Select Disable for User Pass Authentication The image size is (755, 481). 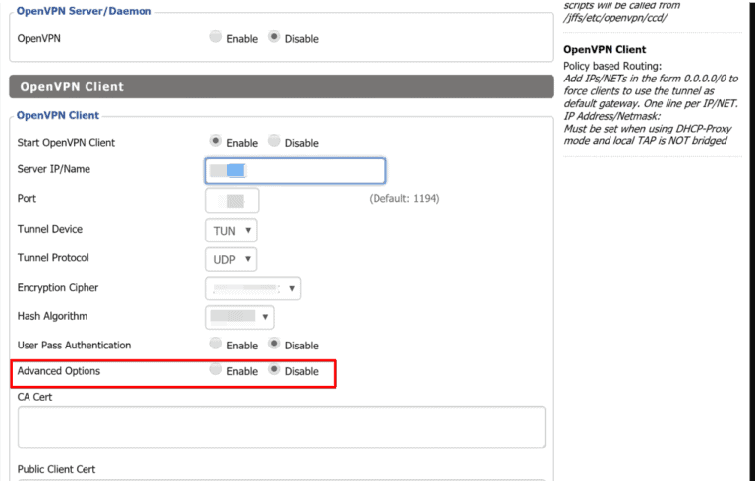point(274,345)
